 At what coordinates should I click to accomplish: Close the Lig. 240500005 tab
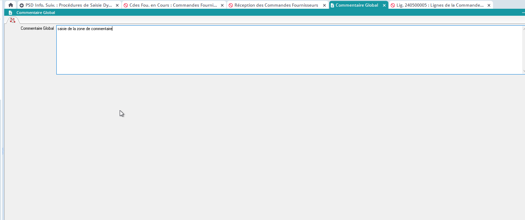(489, 6)
